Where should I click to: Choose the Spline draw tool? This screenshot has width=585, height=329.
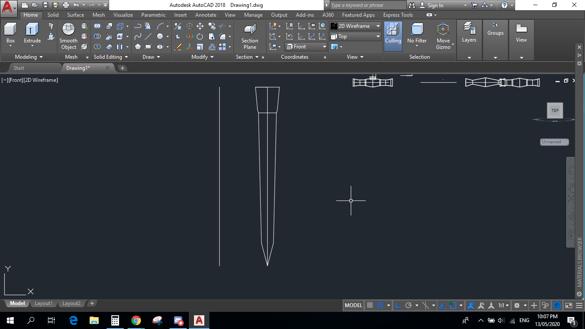click(x=137, y=36)
